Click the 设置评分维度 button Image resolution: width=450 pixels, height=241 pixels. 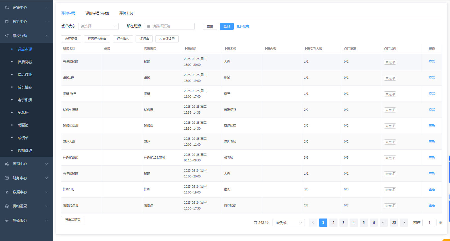[x=97, y=39]
